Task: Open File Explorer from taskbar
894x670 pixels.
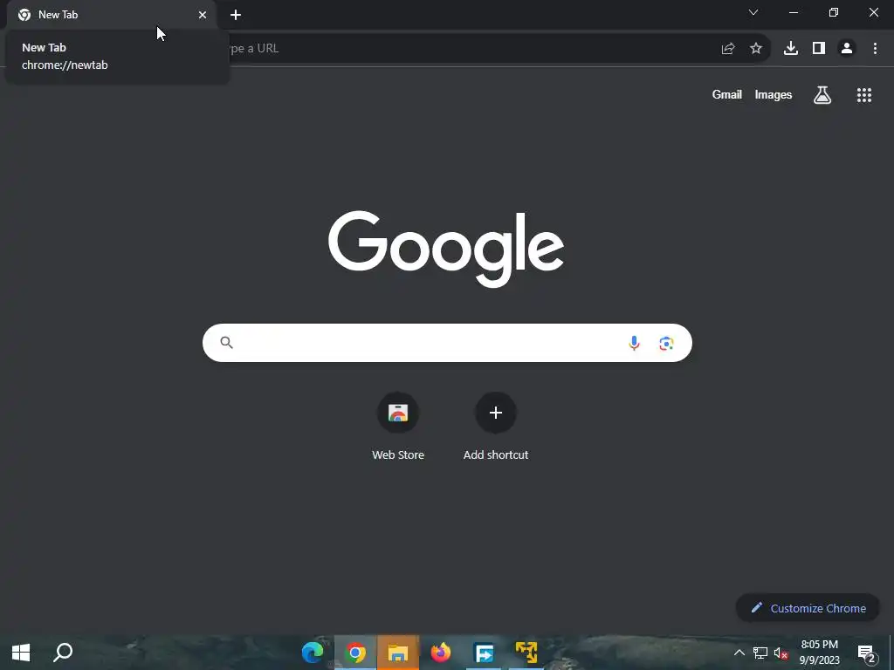Action: point(398,653)
